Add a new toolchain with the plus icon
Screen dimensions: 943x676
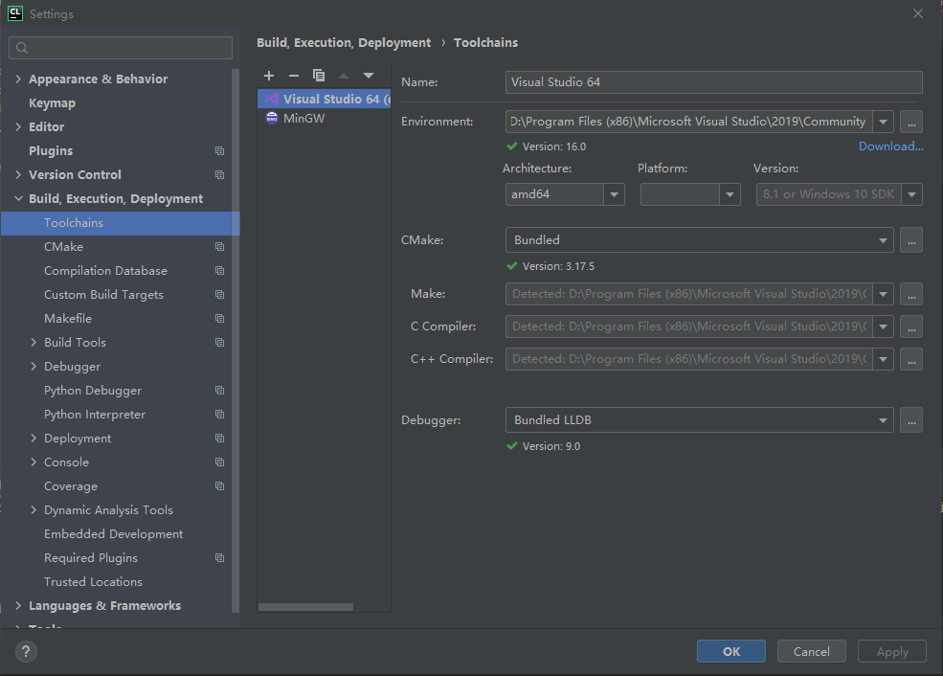pyautogui.click(x=269, y=76)
